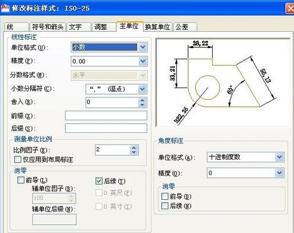Switch to the 公差 tab
Image resolution: width=294 pixels, height=233 pixels.
(185, 27)
